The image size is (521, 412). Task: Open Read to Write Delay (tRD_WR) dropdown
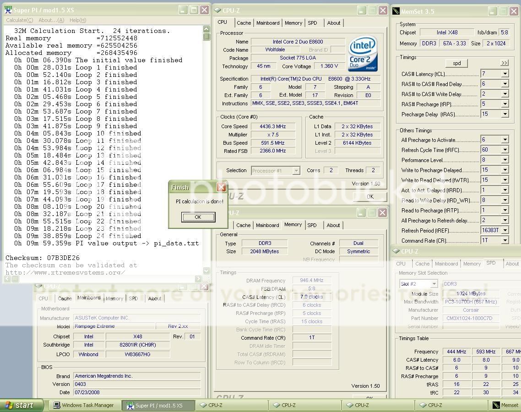click(505, 200)
